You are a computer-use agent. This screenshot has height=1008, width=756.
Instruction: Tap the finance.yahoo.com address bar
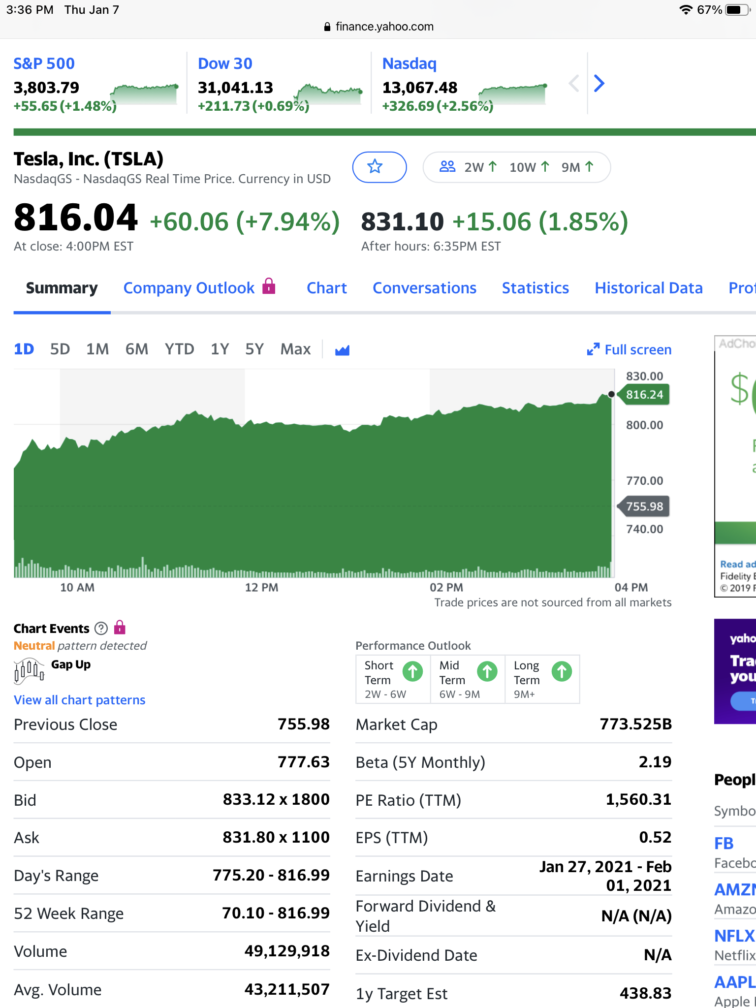coord(378,27)
